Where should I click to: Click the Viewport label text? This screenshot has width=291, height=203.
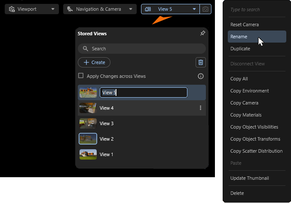27,9
